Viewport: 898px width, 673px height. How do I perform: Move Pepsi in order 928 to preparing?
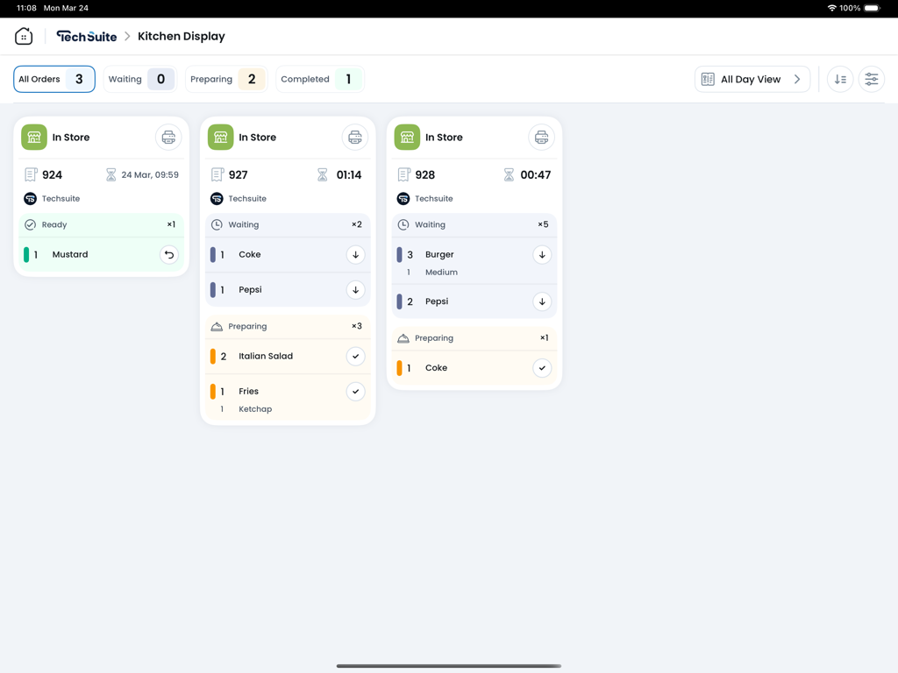(542, 301)
